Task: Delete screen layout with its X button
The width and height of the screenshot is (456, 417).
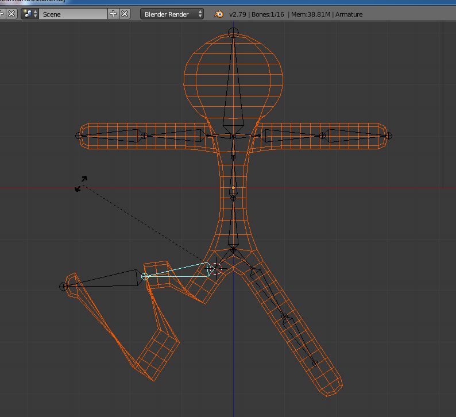Action: coord(11,14)
